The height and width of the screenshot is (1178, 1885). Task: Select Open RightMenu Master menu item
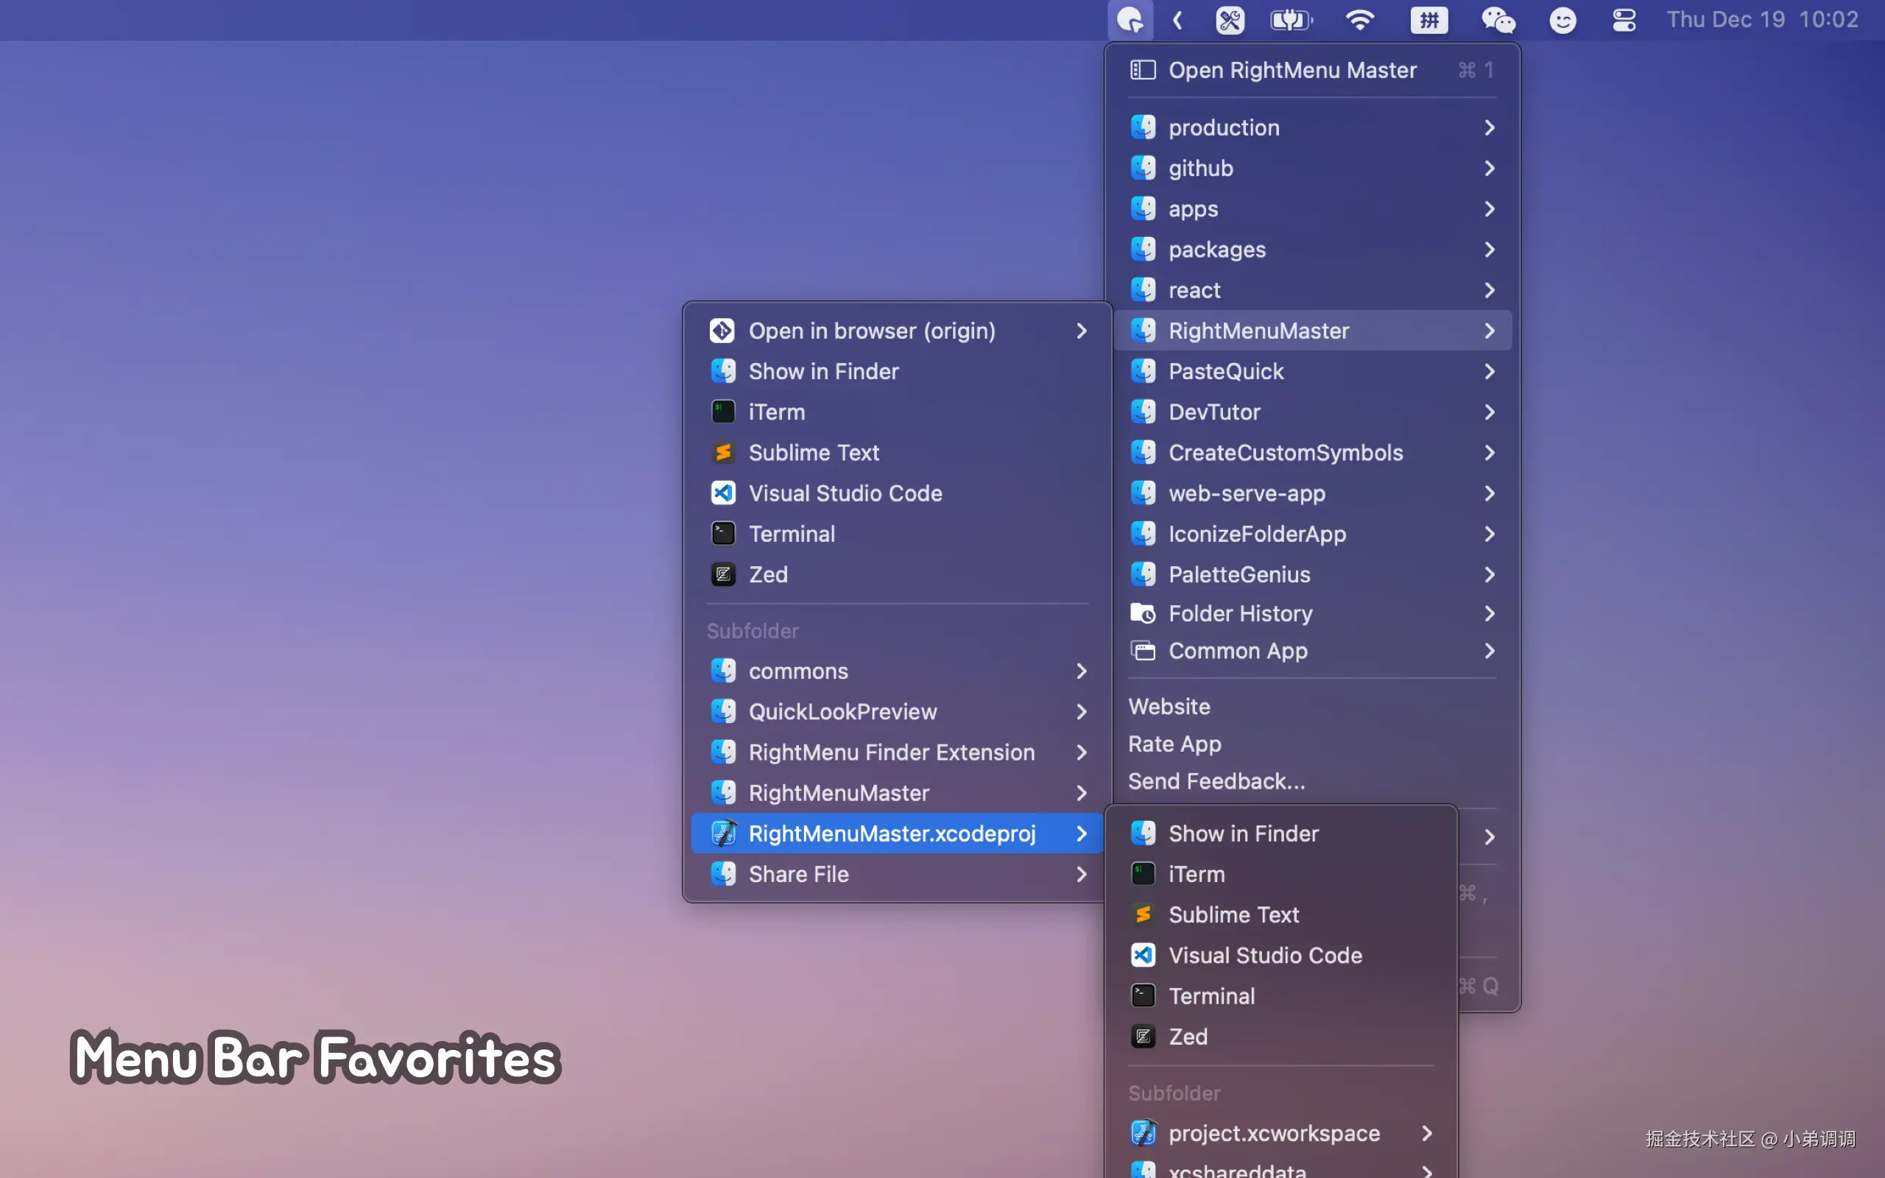click(x=1292, y=70)
